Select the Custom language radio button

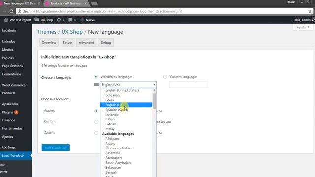(x=165, y=77)
